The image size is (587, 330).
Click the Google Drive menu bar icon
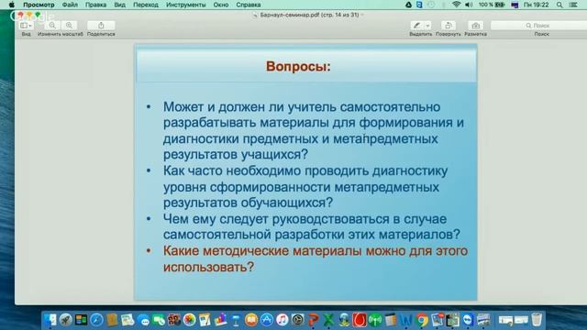point(408,5)
